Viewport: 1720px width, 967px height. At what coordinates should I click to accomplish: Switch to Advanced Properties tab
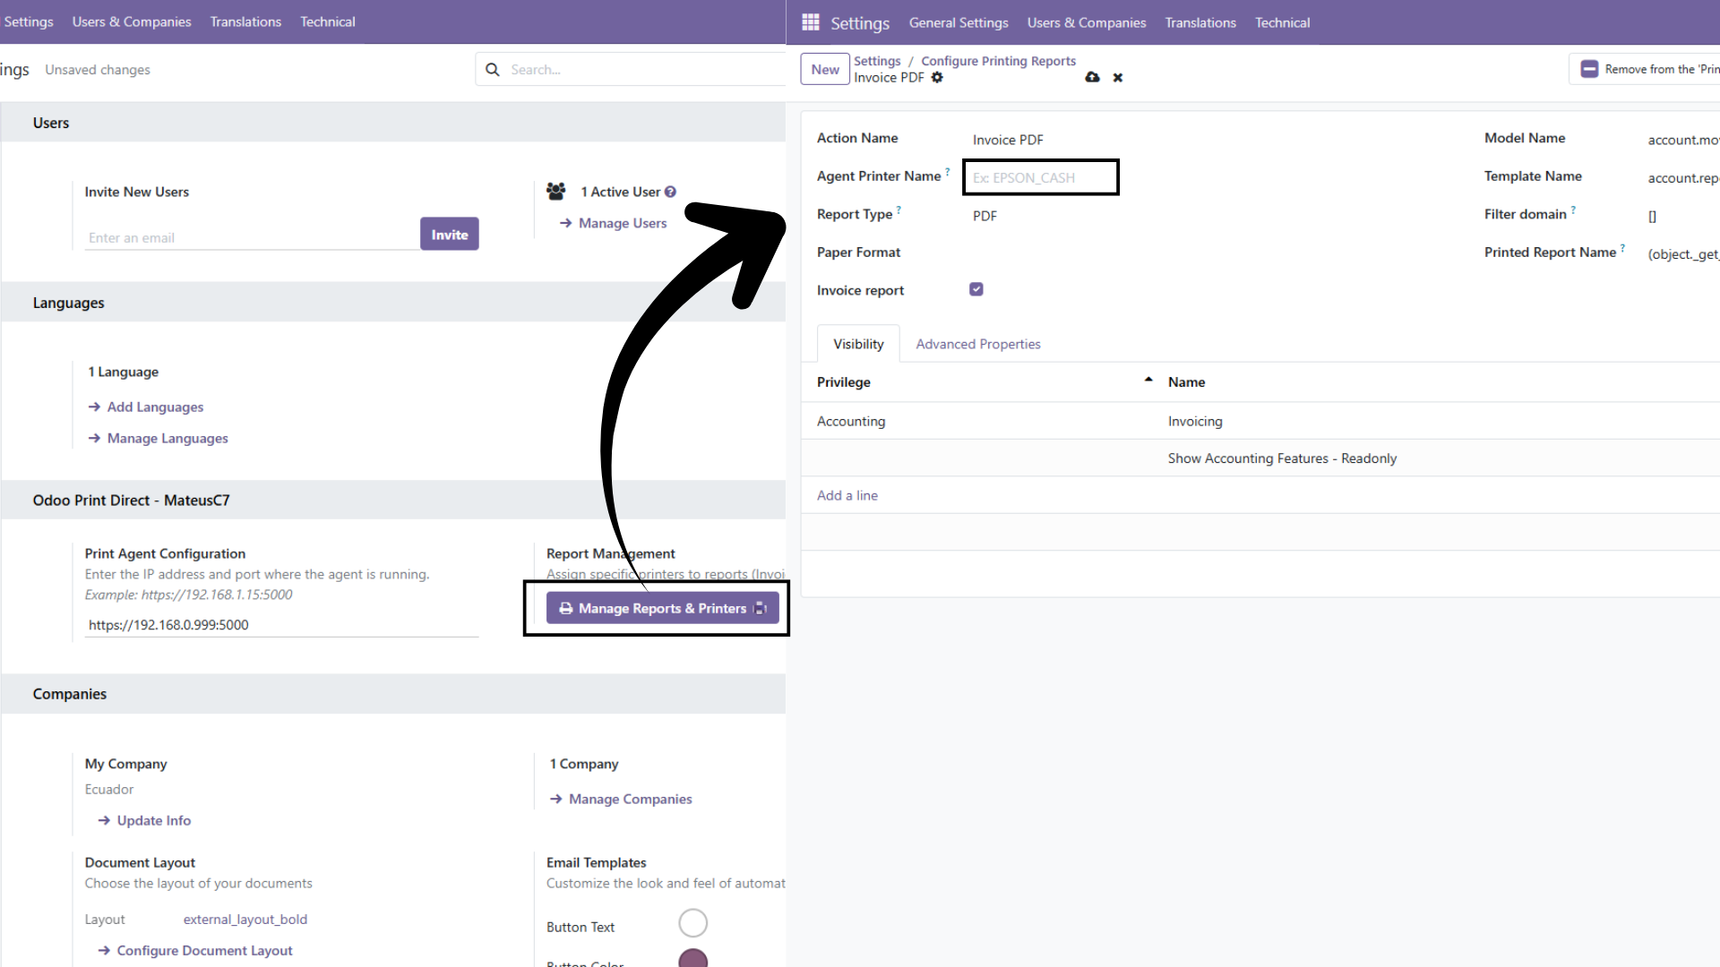(977, 344)
